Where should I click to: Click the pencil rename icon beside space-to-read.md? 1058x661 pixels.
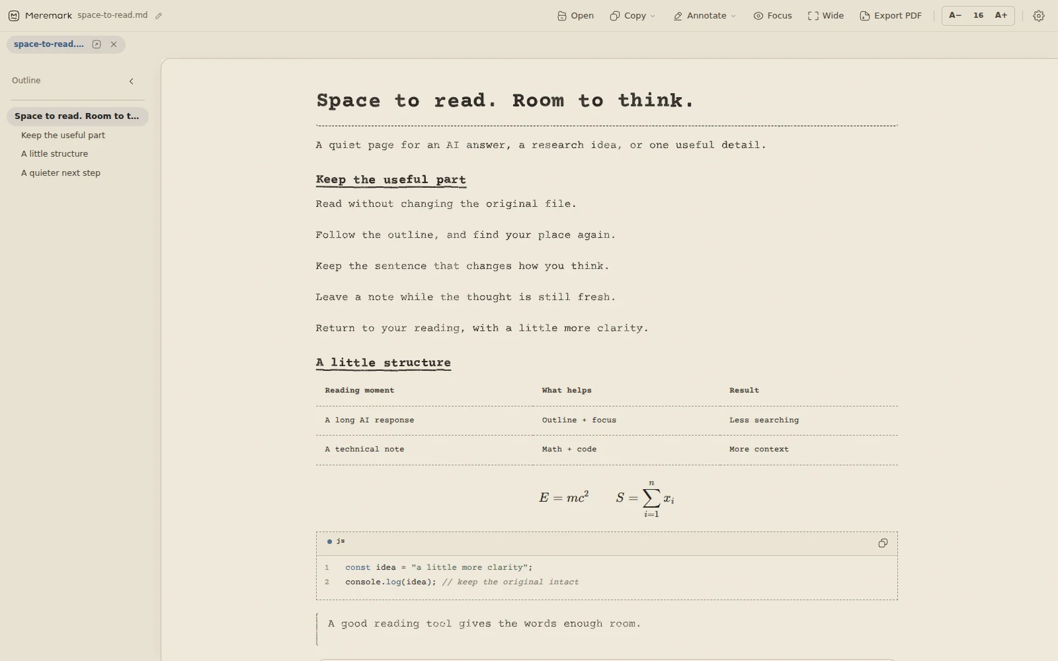tap(159, 16)
